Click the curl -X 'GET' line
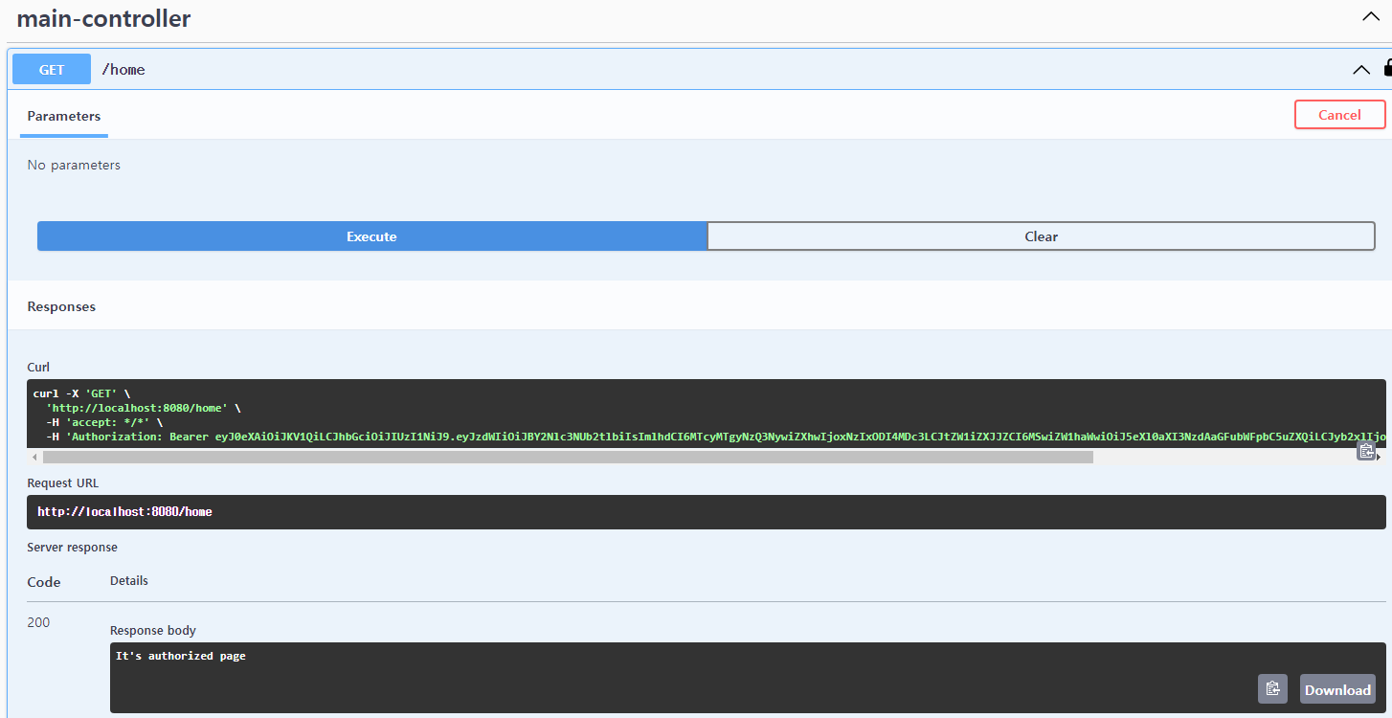The height and width of the screenshot is (718, 1392). pyautogui.click(x=81, y=393)
